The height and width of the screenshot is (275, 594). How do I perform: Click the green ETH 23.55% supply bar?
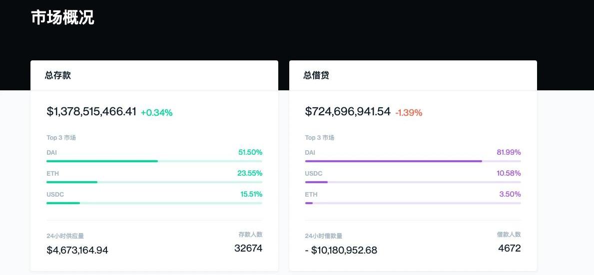click(x=72, y=182)
